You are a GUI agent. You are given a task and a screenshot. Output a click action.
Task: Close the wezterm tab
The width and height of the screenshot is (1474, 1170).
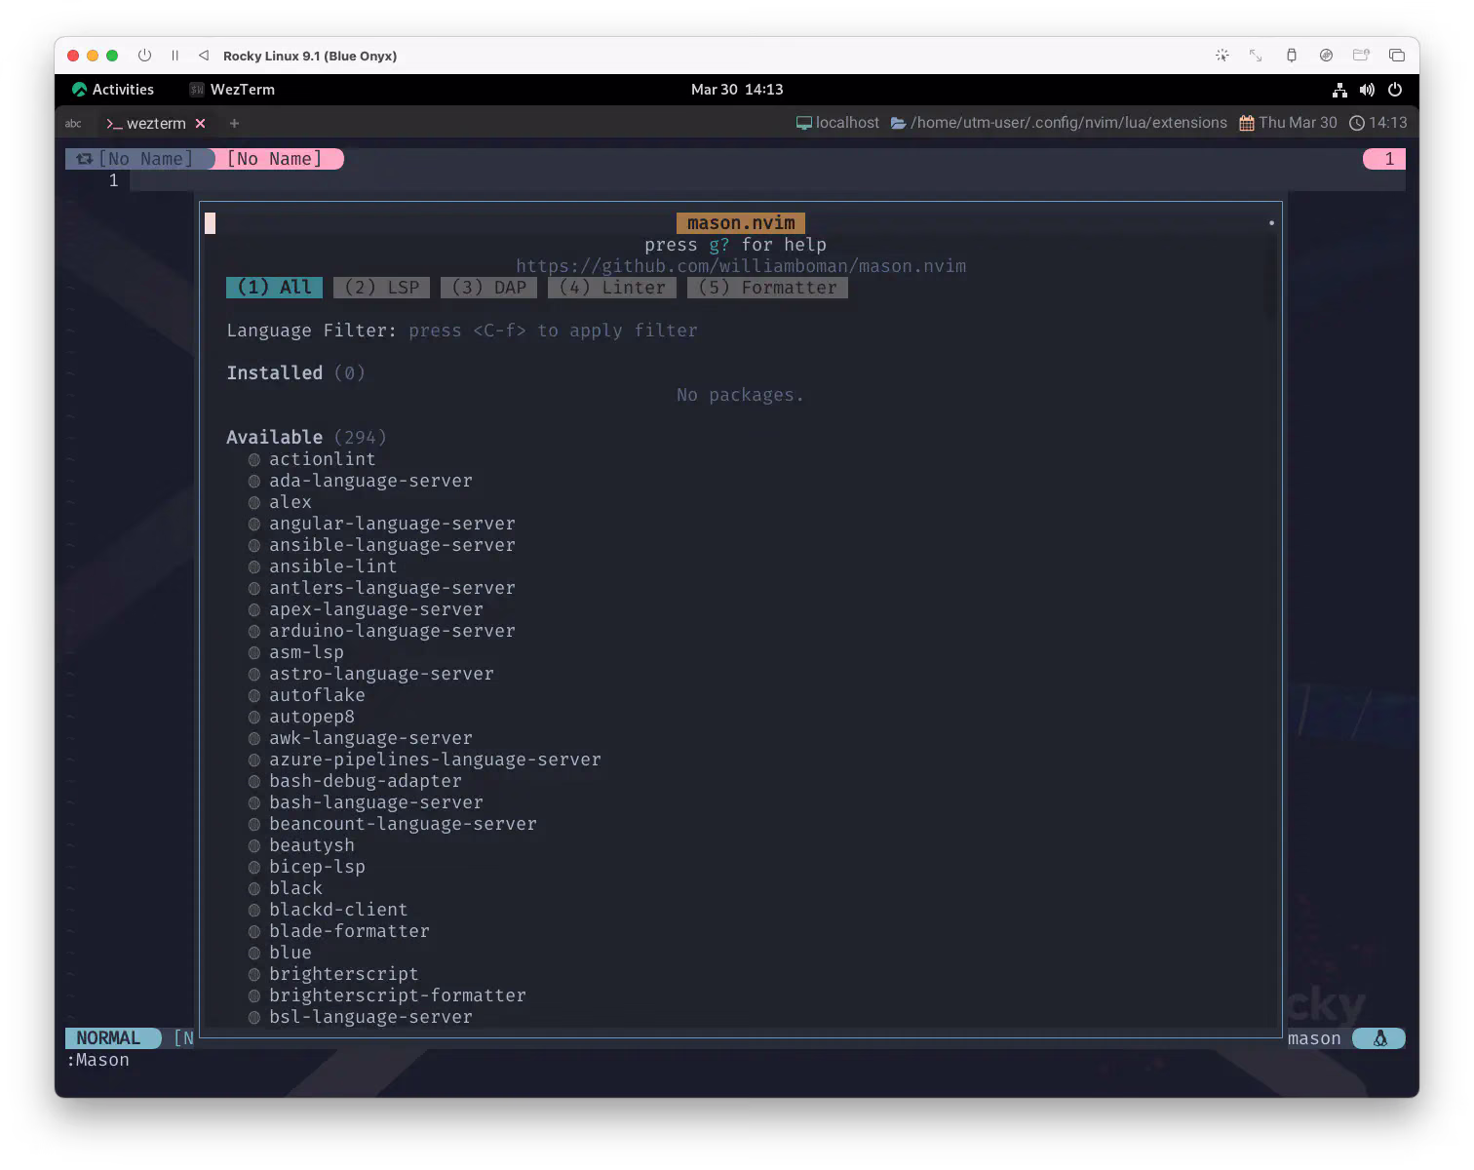click(x=200, y=124)
